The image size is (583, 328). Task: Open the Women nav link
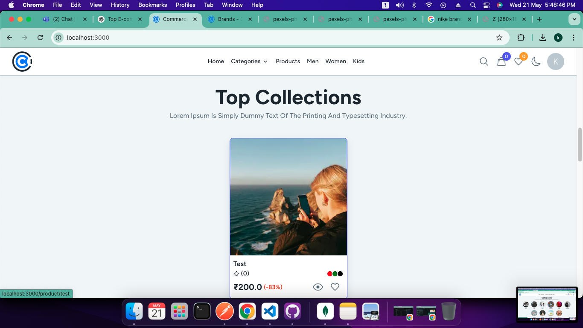[x=335, y=61]
